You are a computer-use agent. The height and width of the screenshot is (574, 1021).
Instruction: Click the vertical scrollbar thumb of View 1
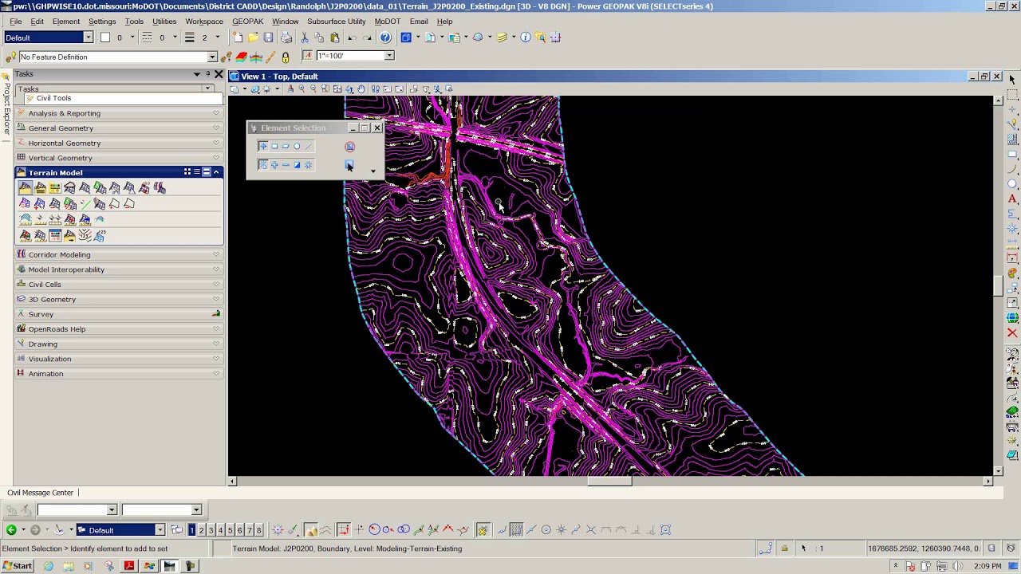click(x=998, y=285)
